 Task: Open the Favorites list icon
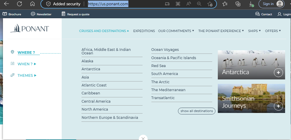(225, 4)
